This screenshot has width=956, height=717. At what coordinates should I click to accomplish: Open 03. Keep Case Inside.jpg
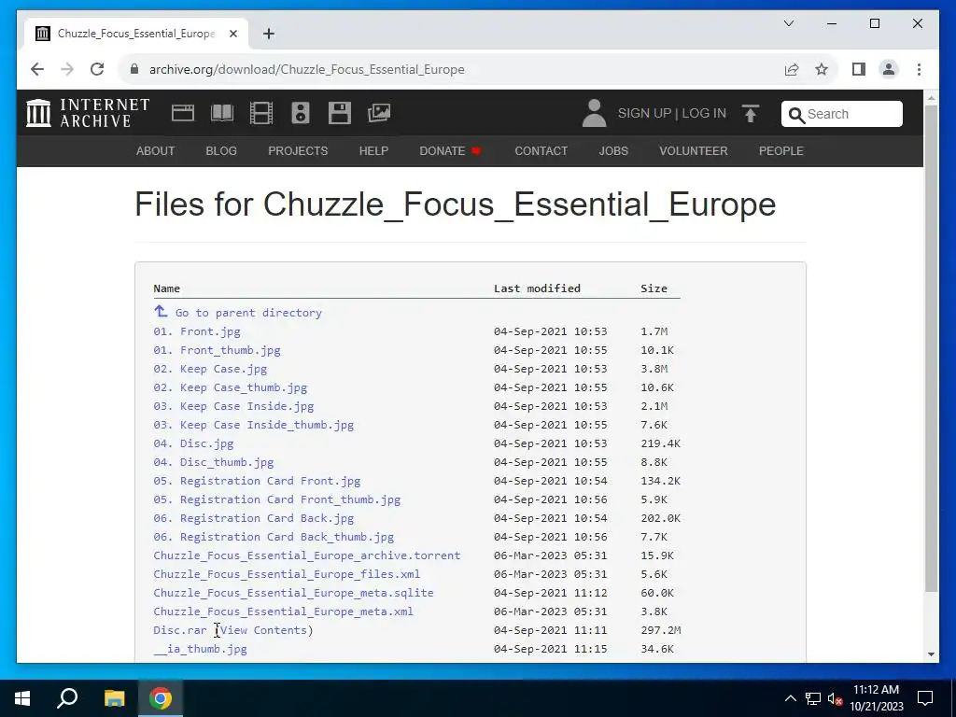233,406
